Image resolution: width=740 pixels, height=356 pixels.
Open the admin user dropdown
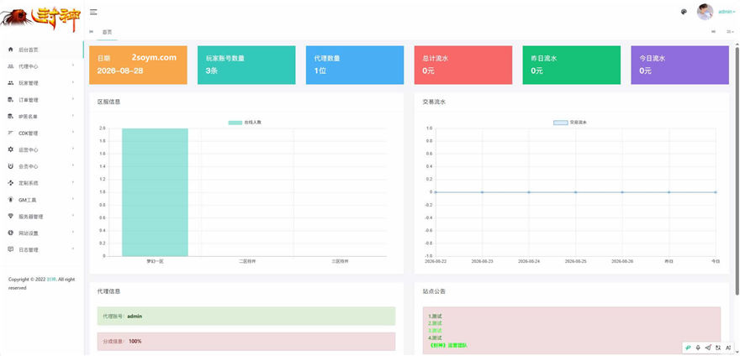(x=727, y=12)
